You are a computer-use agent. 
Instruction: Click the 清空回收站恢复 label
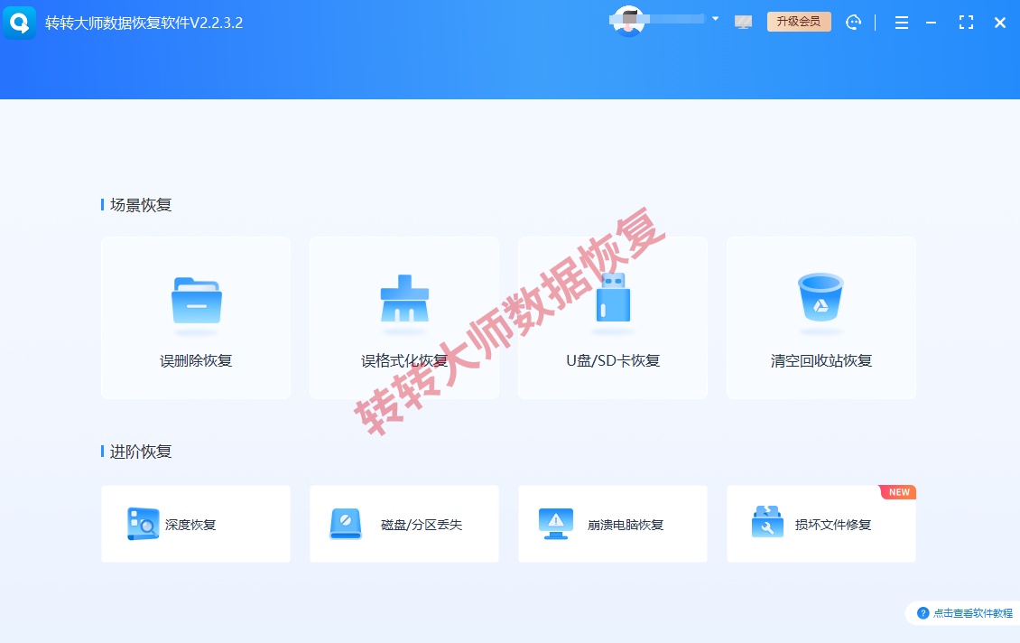pos(821,360)
